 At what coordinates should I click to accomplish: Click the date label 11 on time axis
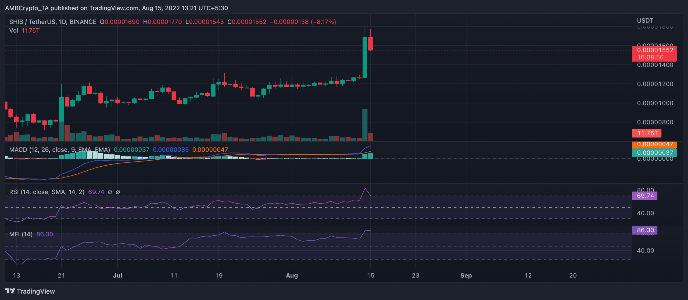pos(174,275)
